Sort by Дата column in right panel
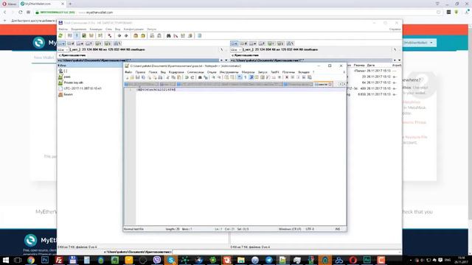This screenshot has width=472, height=265. pos(371,66)
